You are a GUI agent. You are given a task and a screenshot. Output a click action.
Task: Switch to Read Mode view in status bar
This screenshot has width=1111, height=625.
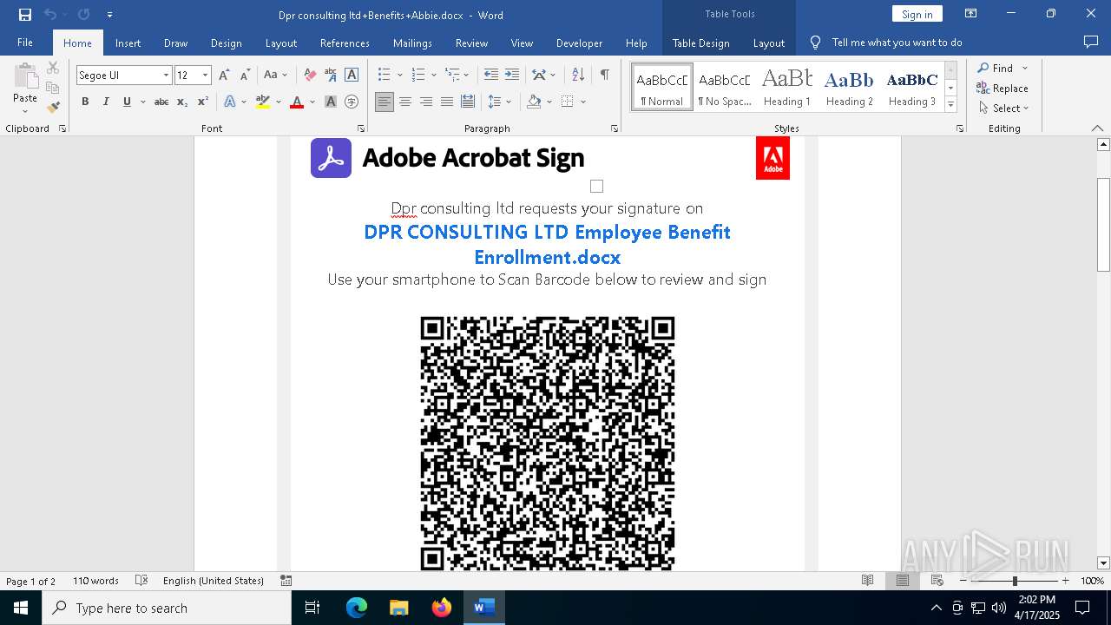[x=867, y=581]
